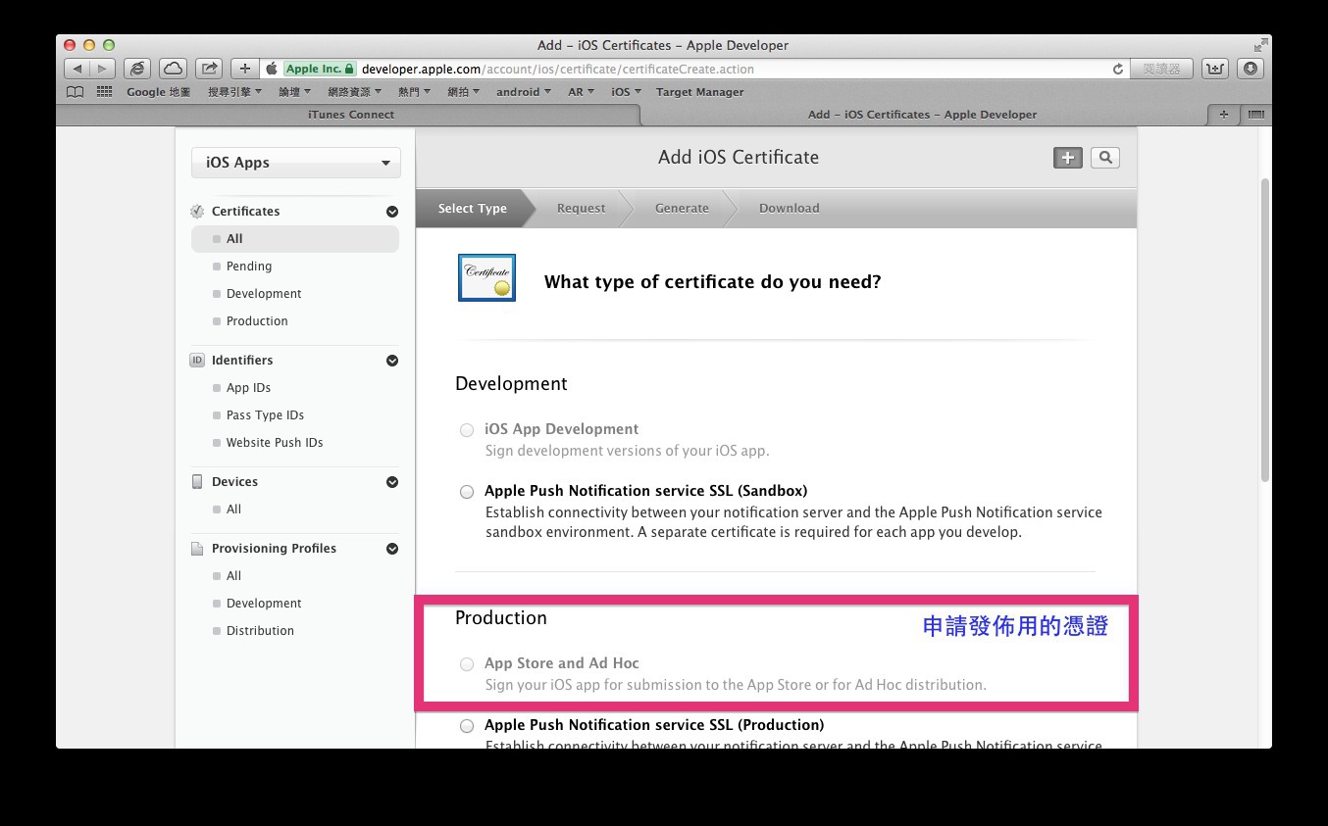This screenshot has height=826, width=1328.
Task: Click the Select Type step
Action: (473, 209)
